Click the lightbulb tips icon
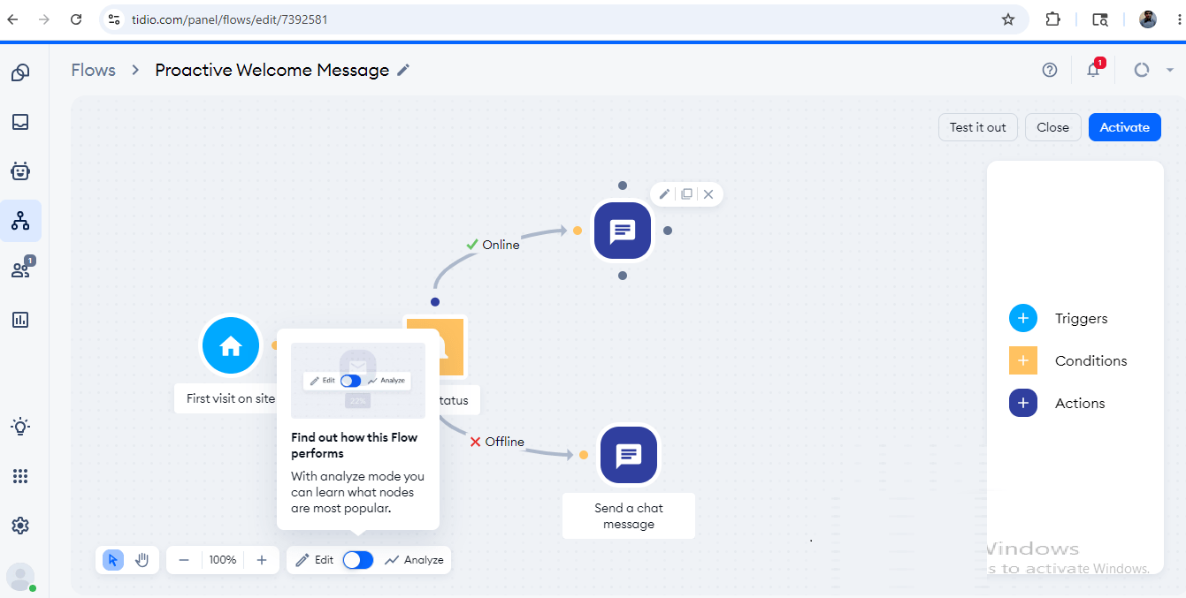This screenshot has width=1186, height=598. (x=20, y=427)
